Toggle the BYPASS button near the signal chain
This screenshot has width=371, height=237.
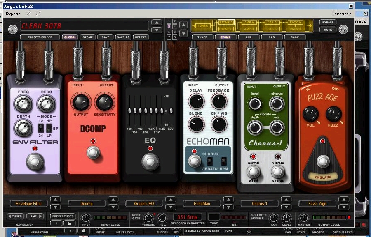tap(328, 23)
